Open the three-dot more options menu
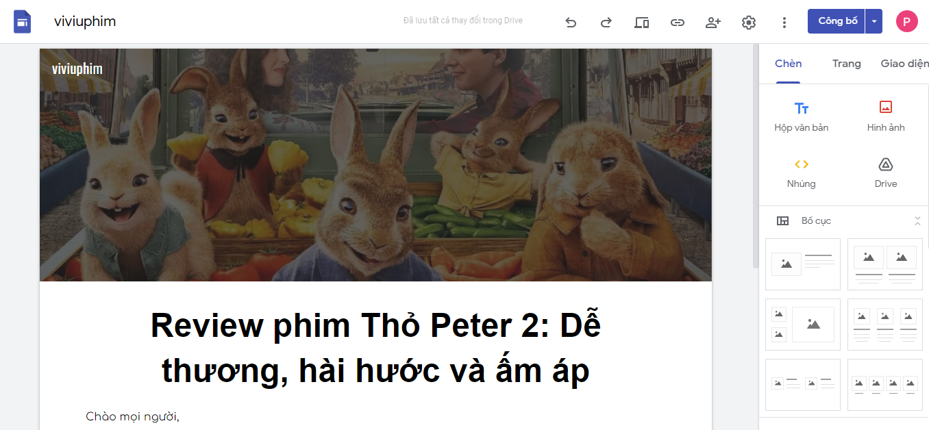 [x=784, y=22]
